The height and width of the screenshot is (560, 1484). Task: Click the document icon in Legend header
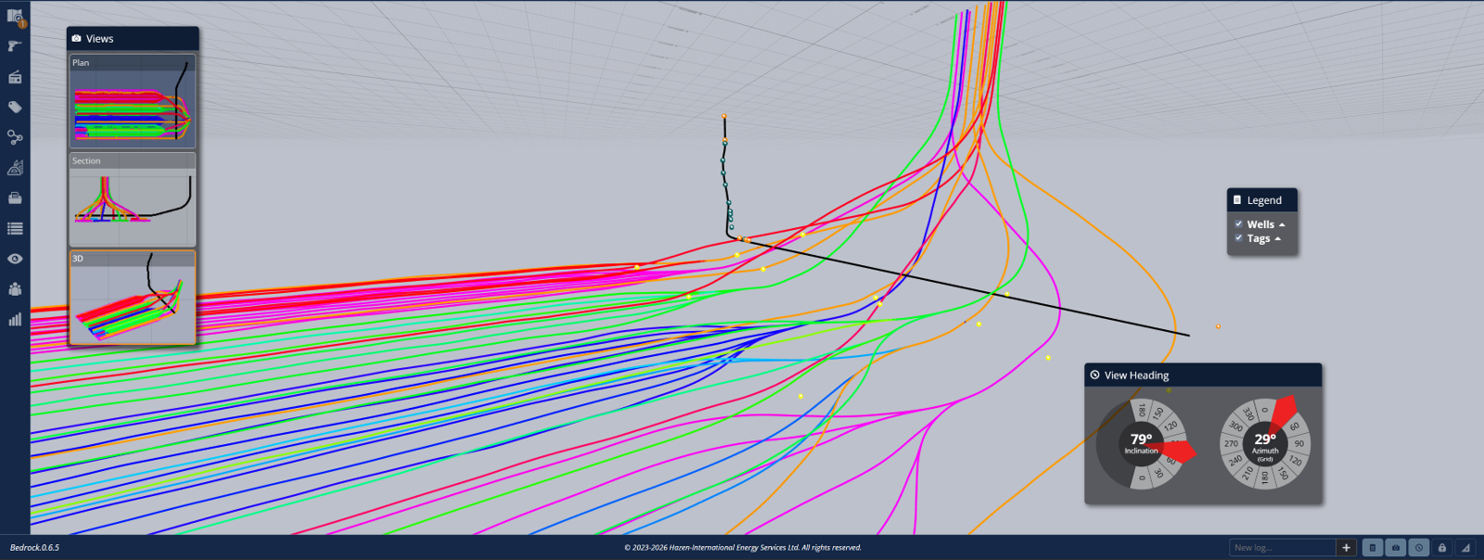1237,200
